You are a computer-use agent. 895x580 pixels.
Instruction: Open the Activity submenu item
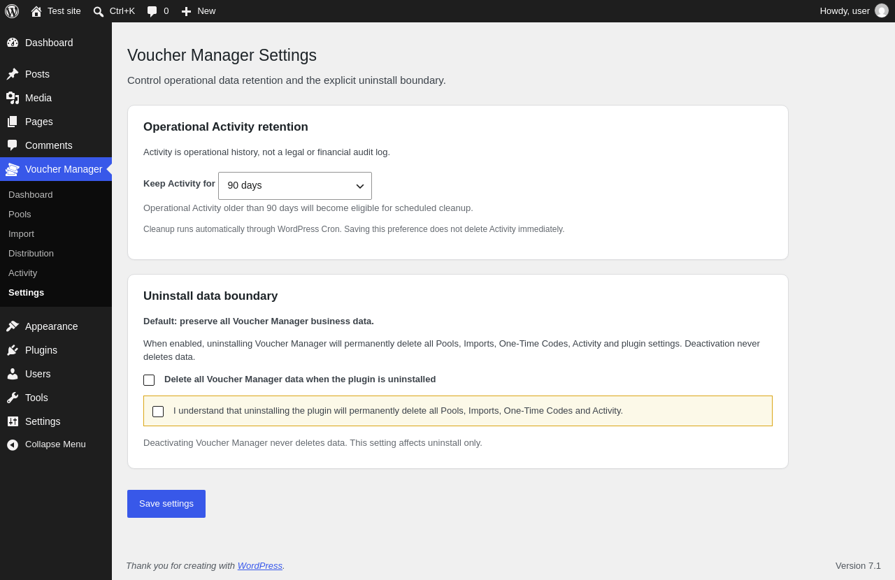pyautogui.click(x=22, y=273)
